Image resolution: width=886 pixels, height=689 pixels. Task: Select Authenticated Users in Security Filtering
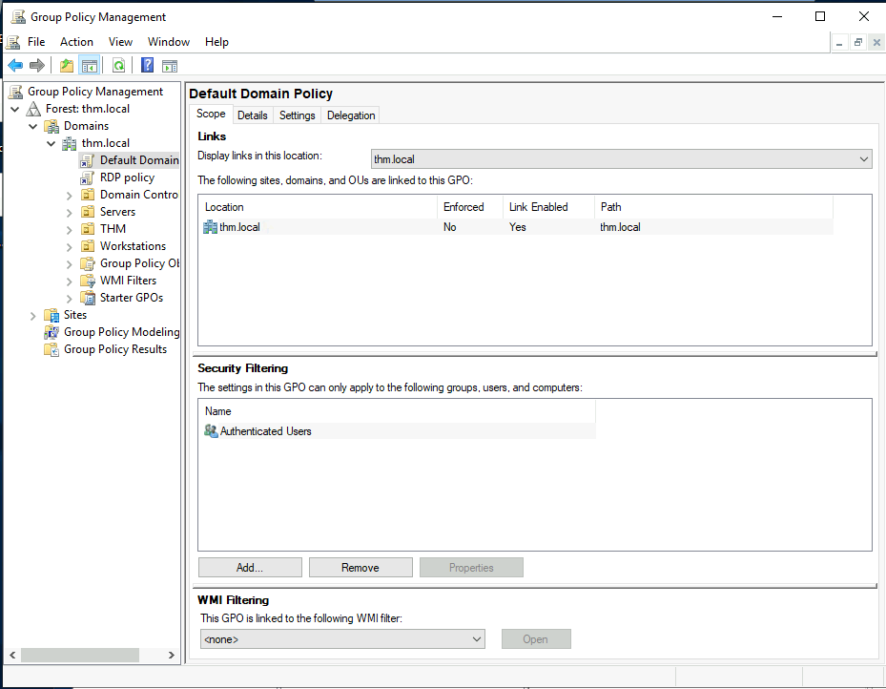coord(398,431)
